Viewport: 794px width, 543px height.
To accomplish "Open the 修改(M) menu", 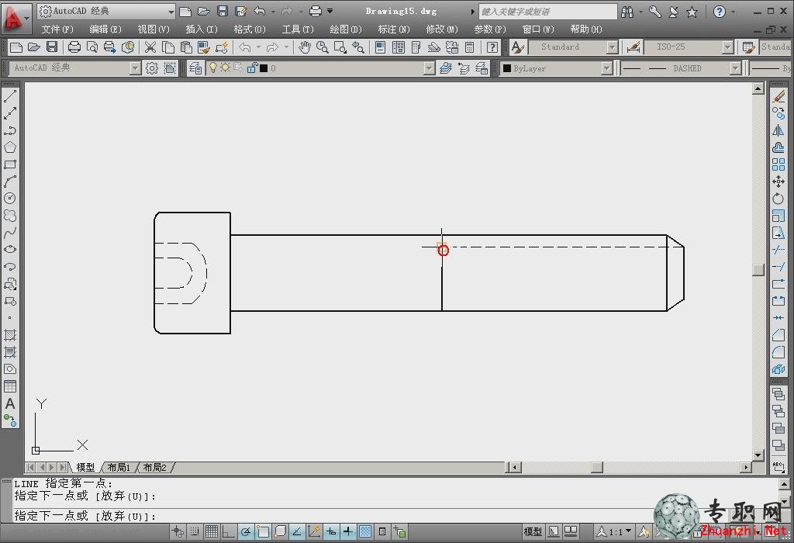I will click(x=442, y=29).
